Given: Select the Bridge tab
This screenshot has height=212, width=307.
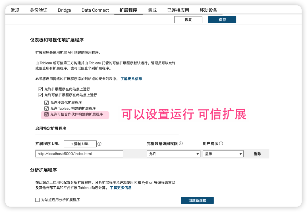Looking at the screenshot, I should coord(64,10).
